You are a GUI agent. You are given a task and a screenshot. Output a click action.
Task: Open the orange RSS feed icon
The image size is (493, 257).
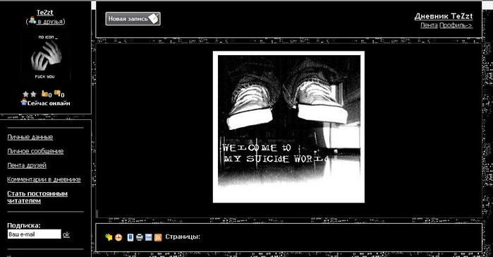pyautogui.click(x=158, y=237)
